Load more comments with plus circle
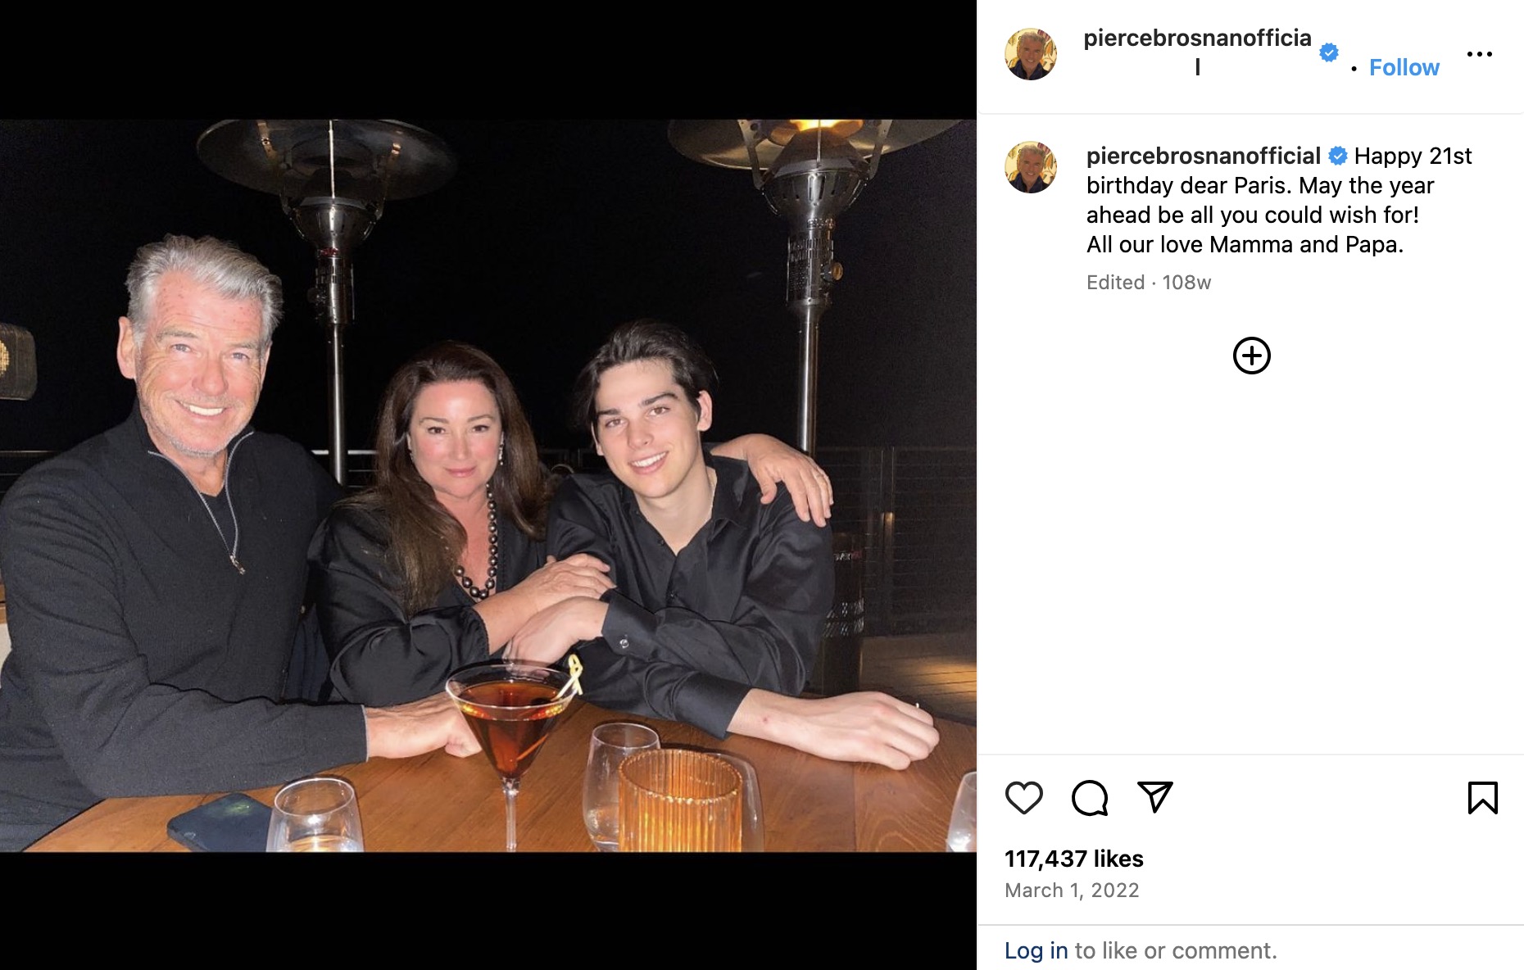 (1251, 356)
